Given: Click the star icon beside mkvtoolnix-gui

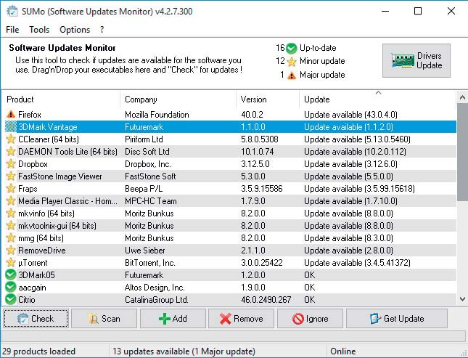Looking at the screenshot, I should (11, 226).
